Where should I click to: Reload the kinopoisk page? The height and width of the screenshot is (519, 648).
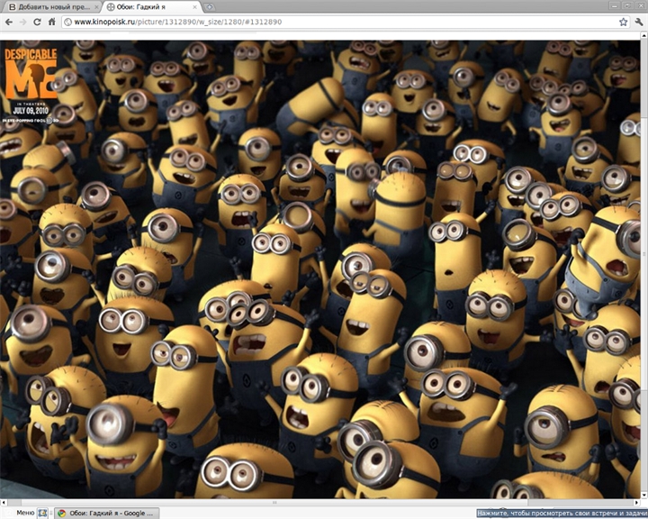[x=37, y=22]
